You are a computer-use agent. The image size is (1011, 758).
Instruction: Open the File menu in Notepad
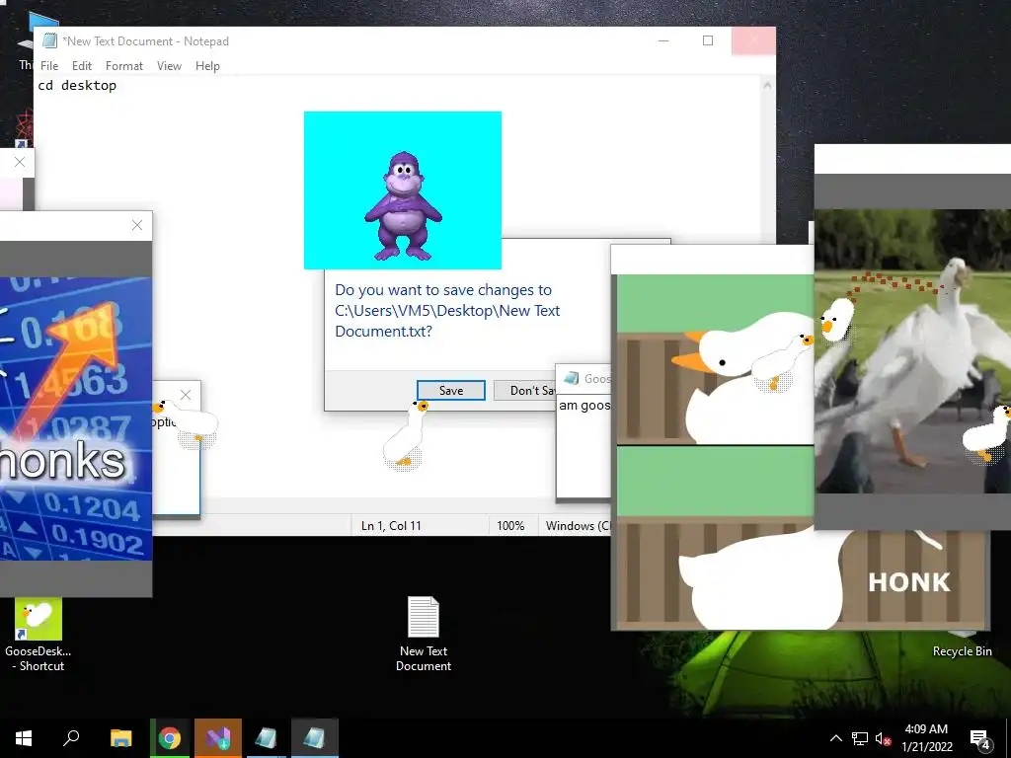click(x=49, y=66)
